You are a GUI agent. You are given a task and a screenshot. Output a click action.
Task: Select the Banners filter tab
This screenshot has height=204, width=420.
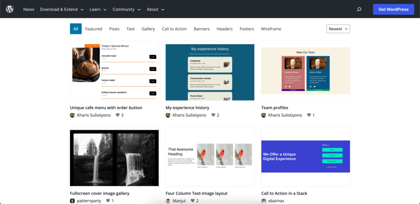(202, 29)
